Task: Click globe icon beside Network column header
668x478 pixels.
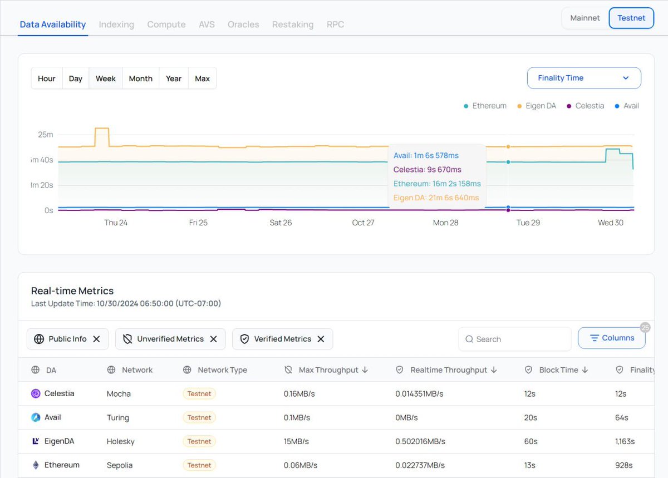Action: click(111, 369)
